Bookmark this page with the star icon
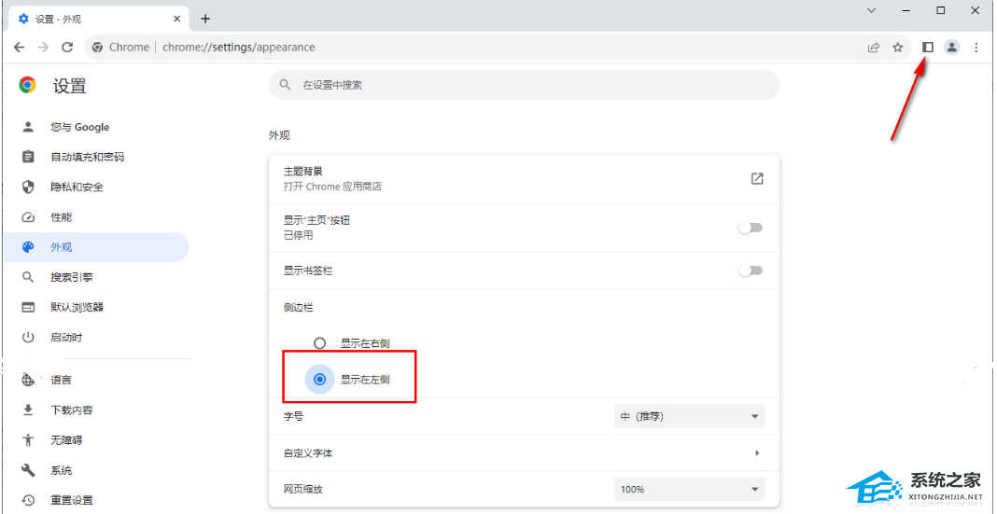 tap(898, 47)
